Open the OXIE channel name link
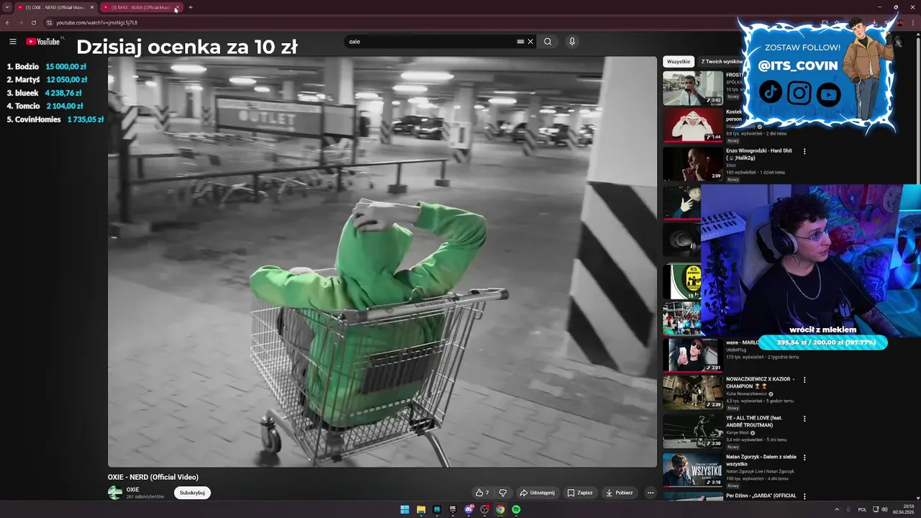This screenshot has height=518, width=921. (133, 489)
